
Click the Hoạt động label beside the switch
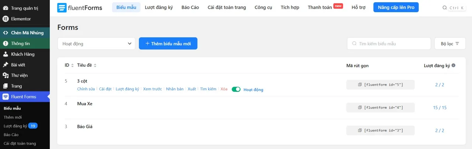coord(253,90)
